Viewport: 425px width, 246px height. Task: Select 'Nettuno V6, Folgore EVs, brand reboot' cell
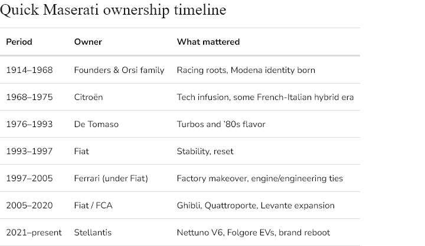coord(253,232)
